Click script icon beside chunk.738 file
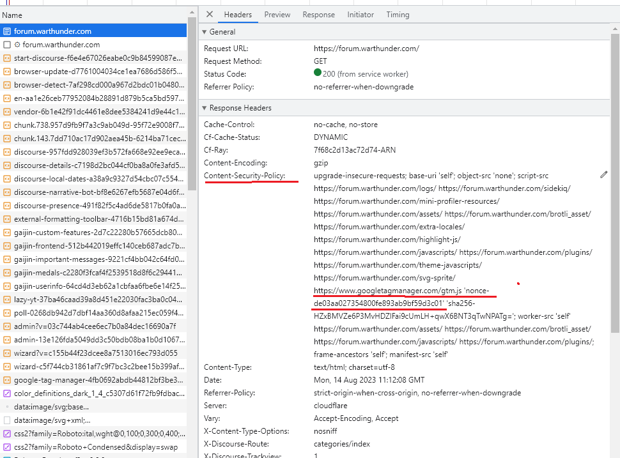Image resolution: width=620 pixels, height=458 pixels. pos(7,125)
